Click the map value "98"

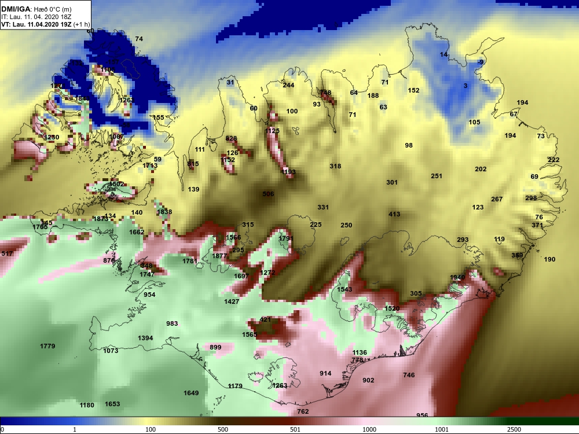[x=408, y=145]
